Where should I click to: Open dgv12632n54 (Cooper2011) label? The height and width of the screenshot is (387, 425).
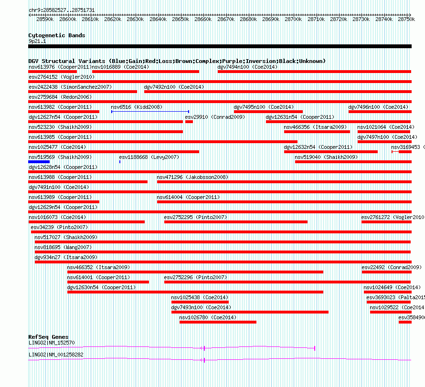pyautogui.click(x=318, y=147)
